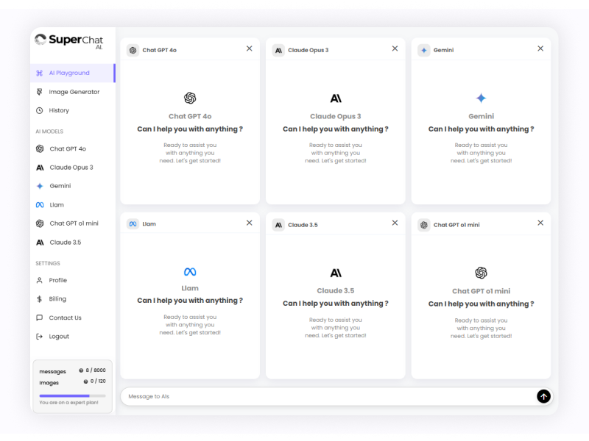The image size is (589, 441).
Task: Click the Logout arrow icon
Action: (x=40, y=337)
